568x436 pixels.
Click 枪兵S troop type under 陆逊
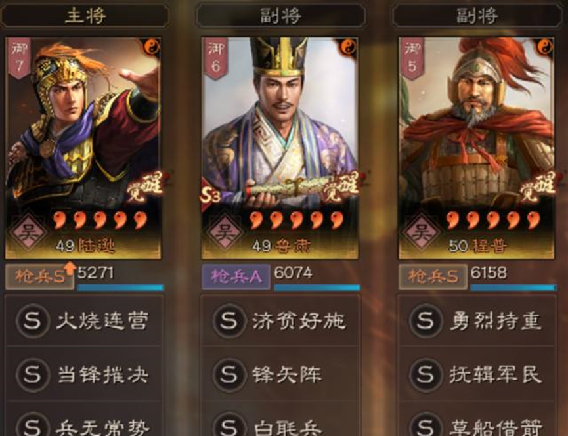39,276
